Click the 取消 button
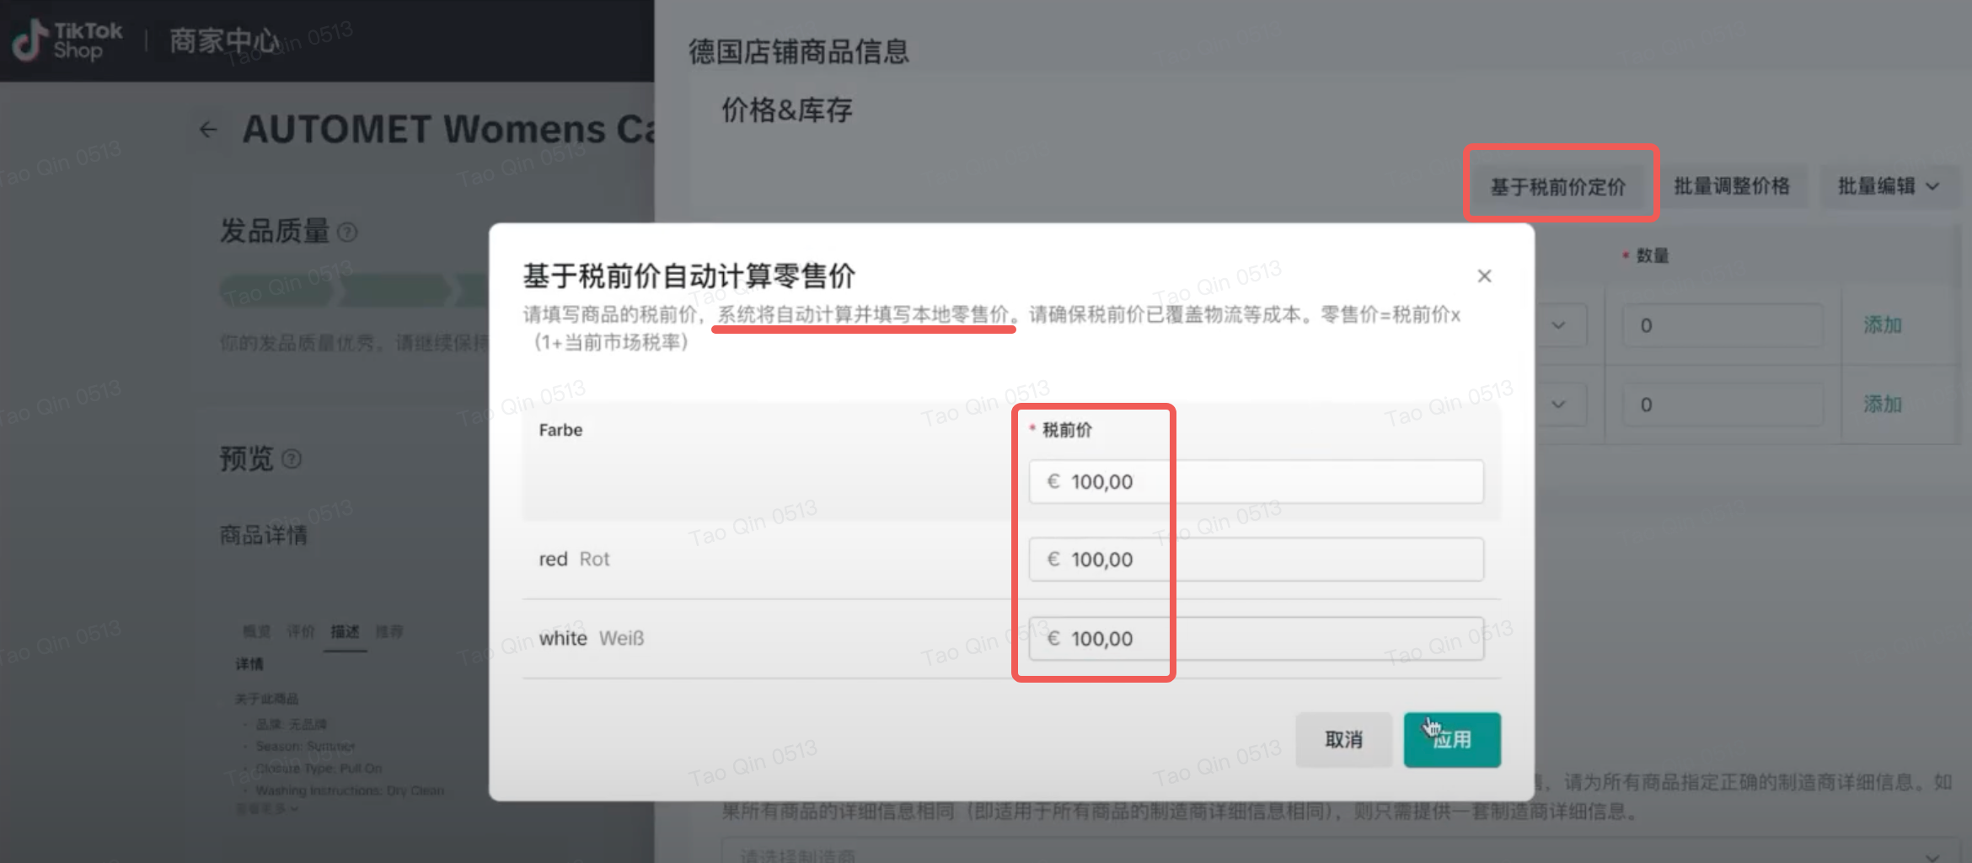 coord(1342,739)
